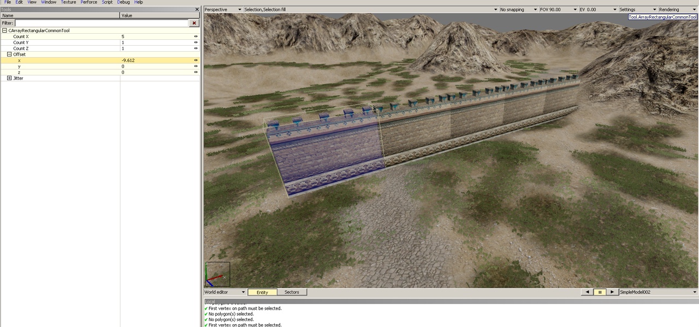Click the Offset z spinner arrows
The height and width of the screenshot is (327, 699).
click(x=196, y=72)
